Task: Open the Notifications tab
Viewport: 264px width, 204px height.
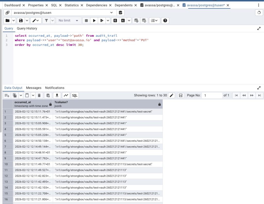Action: click(55, 88)
